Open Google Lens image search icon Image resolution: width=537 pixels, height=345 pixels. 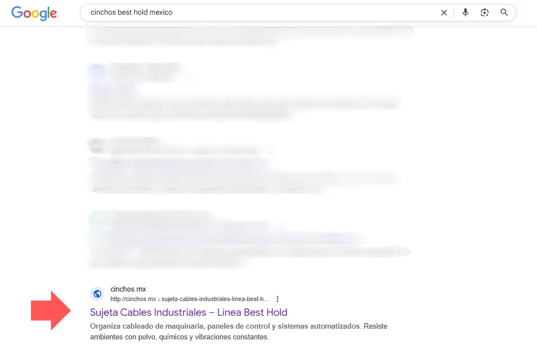(485, 12)
